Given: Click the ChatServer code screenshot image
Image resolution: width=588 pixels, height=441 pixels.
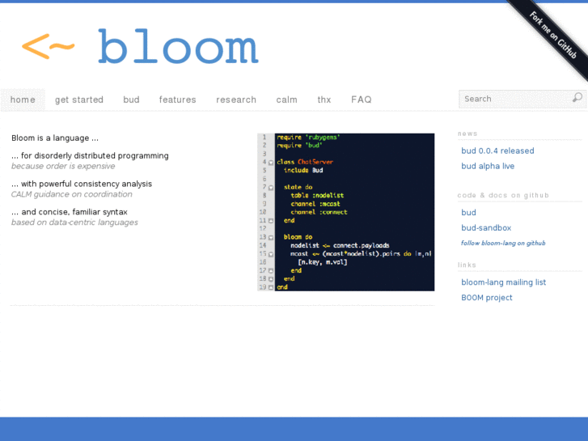Looking at the screenshot, I should (x=346, y=212).
